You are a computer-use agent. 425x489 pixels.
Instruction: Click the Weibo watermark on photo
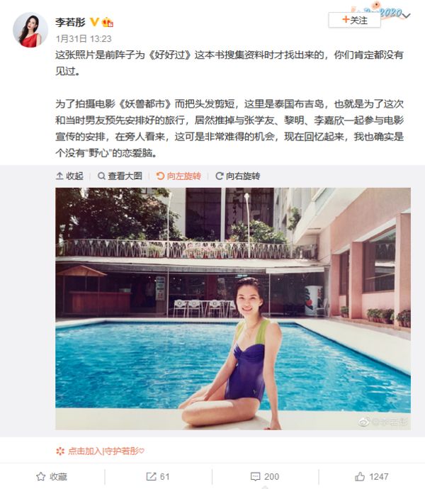tap(383, 422)
